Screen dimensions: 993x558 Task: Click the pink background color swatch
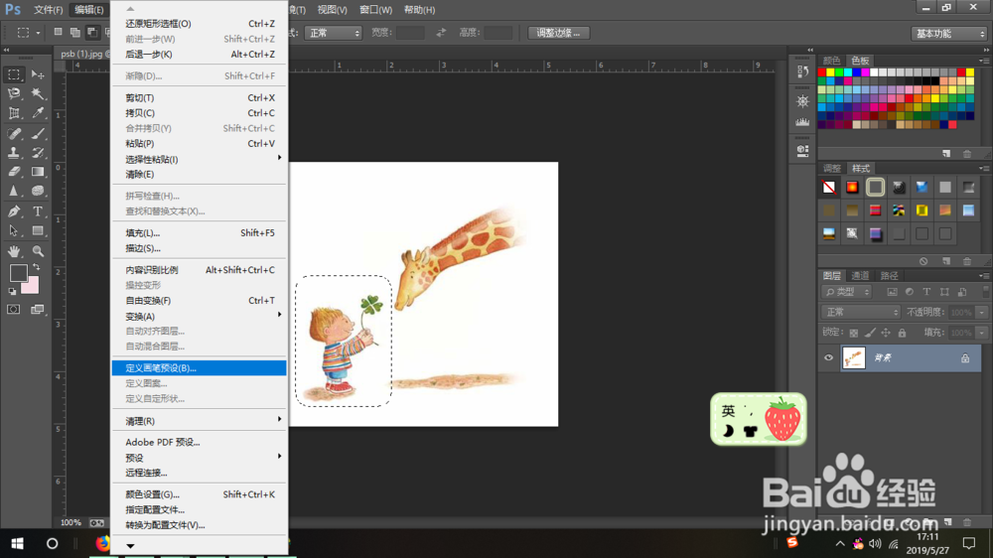(32, 286)
